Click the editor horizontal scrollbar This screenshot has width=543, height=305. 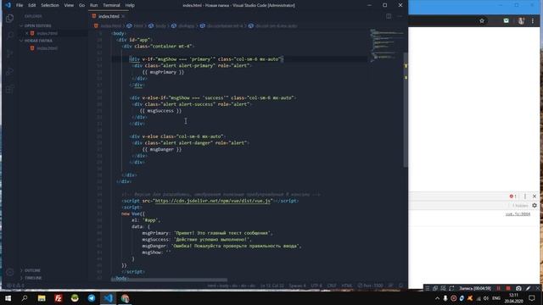click(169, 280)
